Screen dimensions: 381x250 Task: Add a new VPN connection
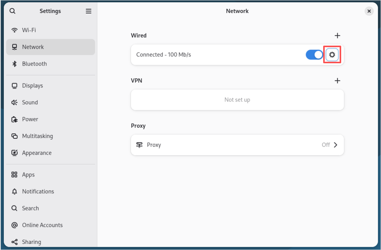(337, 81)
